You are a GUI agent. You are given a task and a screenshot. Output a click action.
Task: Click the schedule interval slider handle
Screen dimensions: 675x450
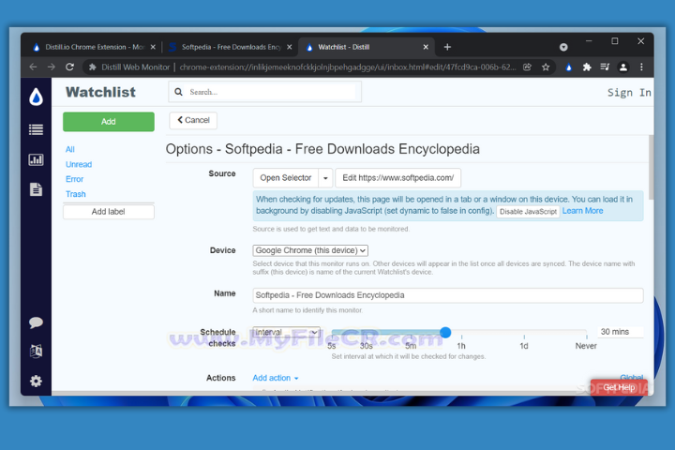tap(445, 332)
